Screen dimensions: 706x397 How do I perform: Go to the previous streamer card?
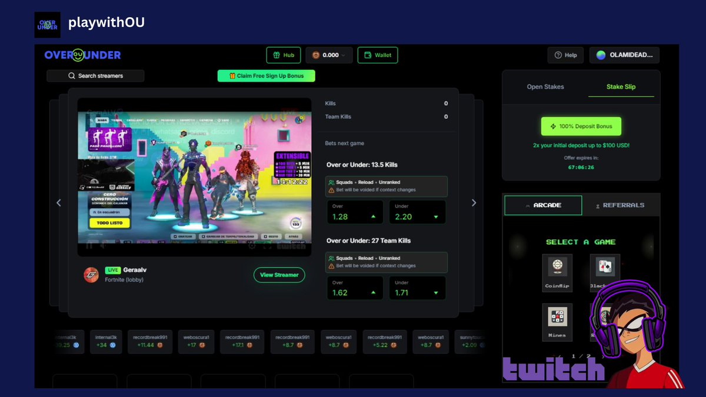[x=58, y=203]
